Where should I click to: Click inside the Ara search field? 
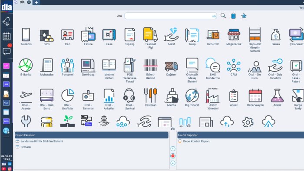[171, 16]
